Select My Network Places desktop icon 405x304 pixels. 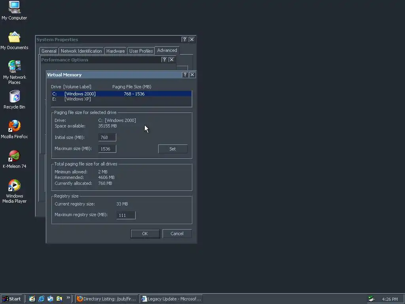[x=14, y=72]
